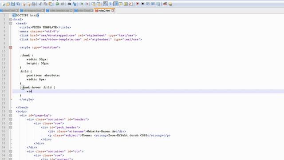Collapse the header container fold on line 27
This screenshot has height=160, width=284.
11,120
